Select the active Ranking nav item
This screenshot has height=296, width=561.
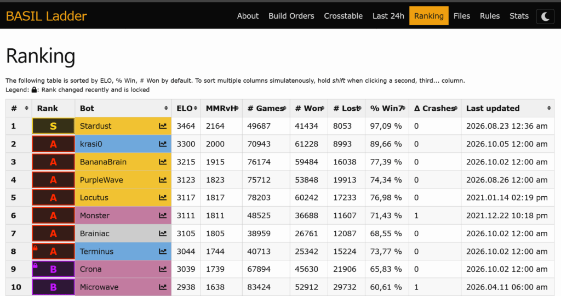(428, 16)
